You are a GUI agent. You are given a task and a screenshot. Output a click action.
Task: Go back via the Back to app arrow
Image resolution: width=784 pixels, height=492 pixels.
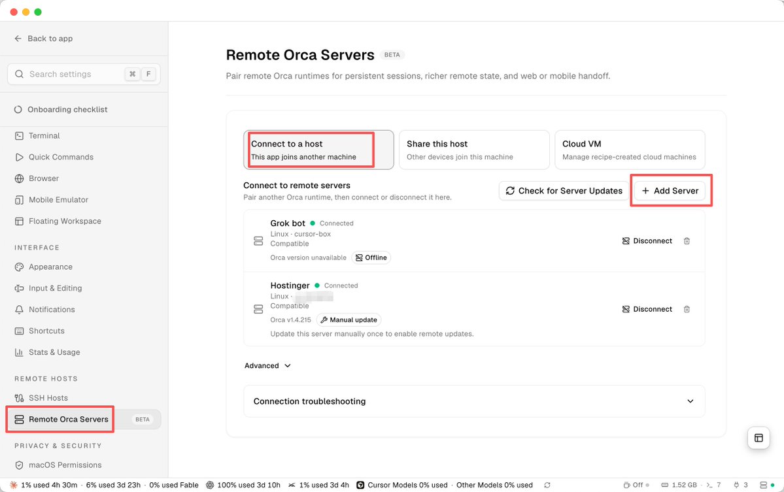click(18, 39)
